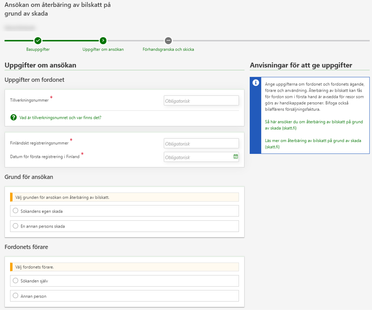This screenshot has height=315, width=372.
Task: Open the calendar date picker icon
Action: (x=236, y=156)
